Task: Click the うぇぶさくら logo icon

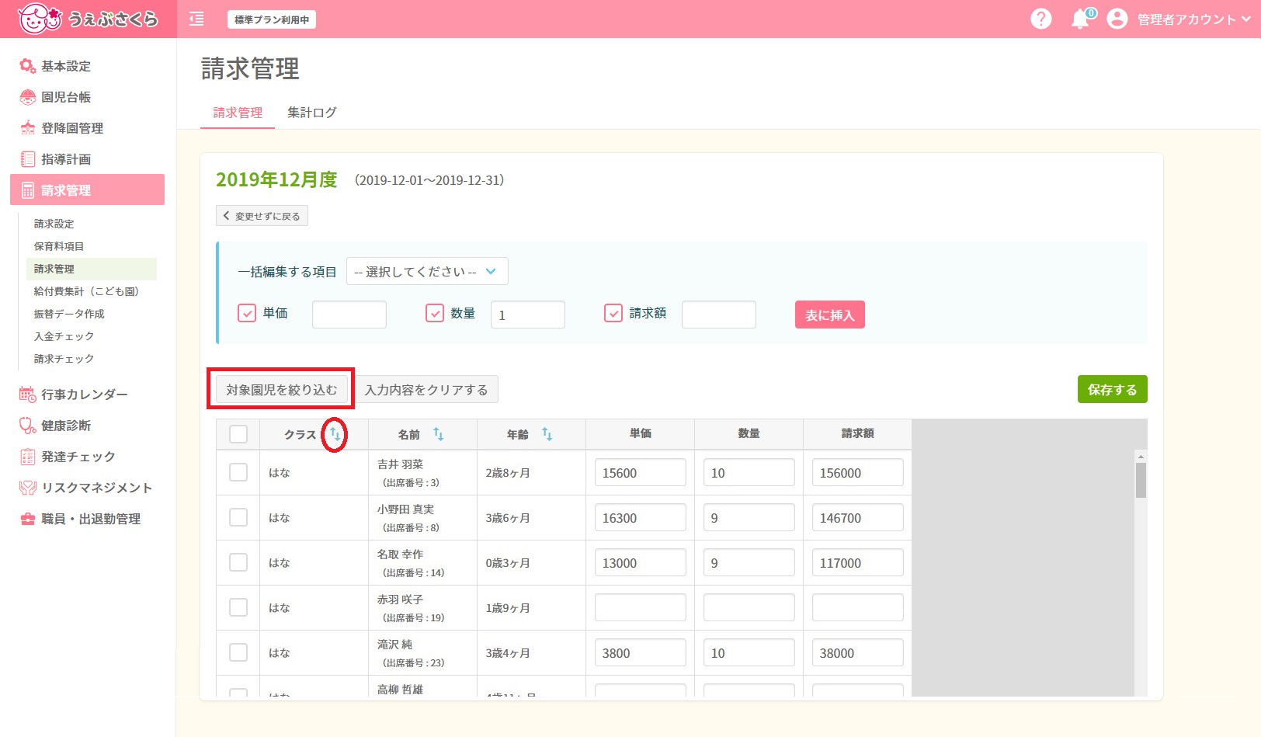Action: pyautogui.click(x=39, y=19)
